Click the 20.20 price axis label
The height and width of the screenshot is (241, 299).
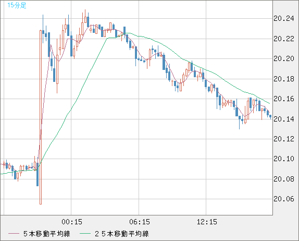coord(284,58)
